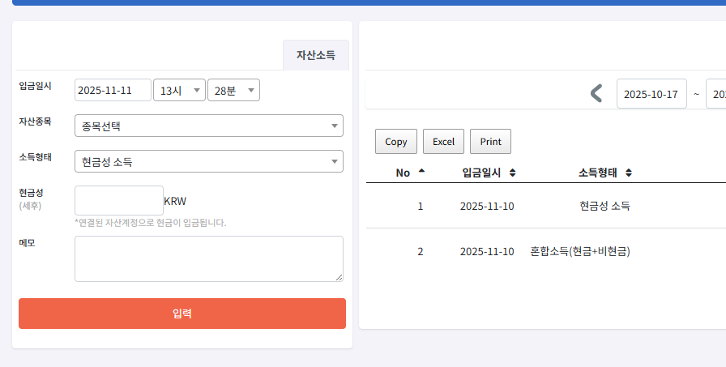Expand the 종목선택 asset dropdown
The height and width of the screenshot is (367, 726).
click(x=208, y=126)
